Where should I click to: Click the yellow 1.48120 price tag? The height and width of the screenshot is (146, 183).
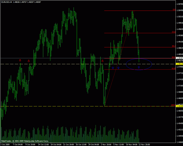point(179,64)
